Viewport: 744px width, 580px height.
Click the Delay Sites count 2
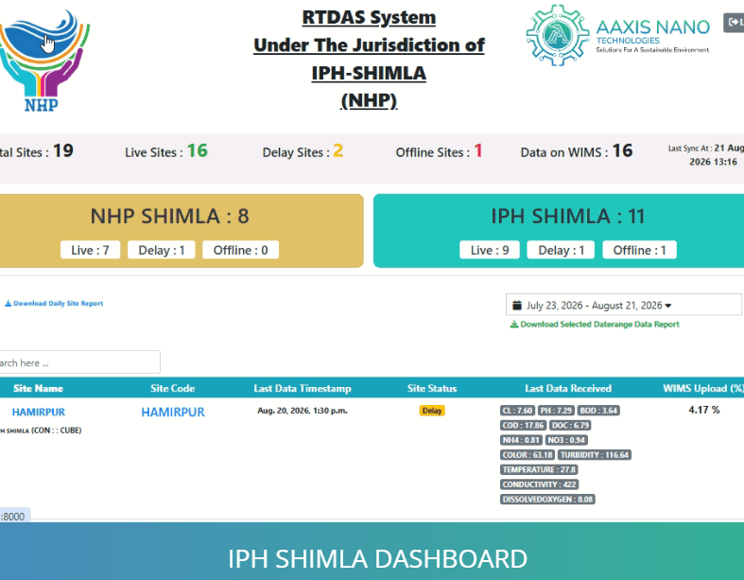(337, 150)
